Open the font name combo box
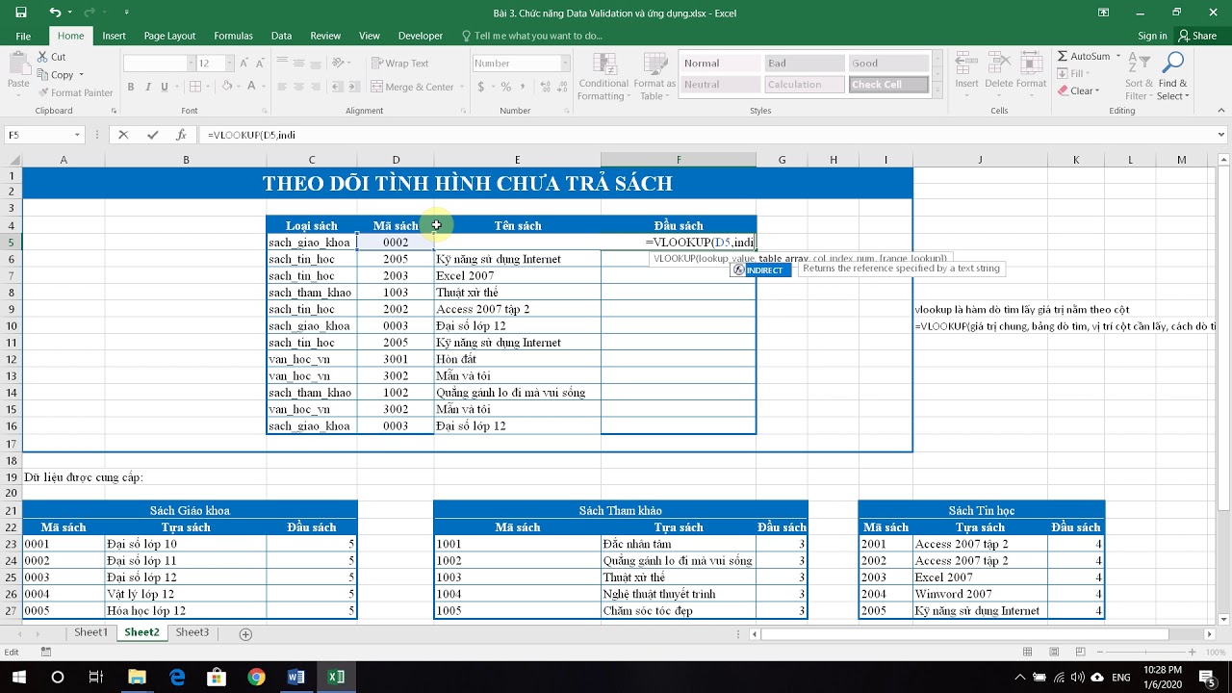Image resolution: width=1232 pixels, height=693 pixels. pos(159,64)
